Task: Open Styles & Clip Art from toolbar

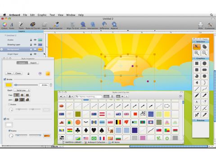Action: [x=33, y=26]
